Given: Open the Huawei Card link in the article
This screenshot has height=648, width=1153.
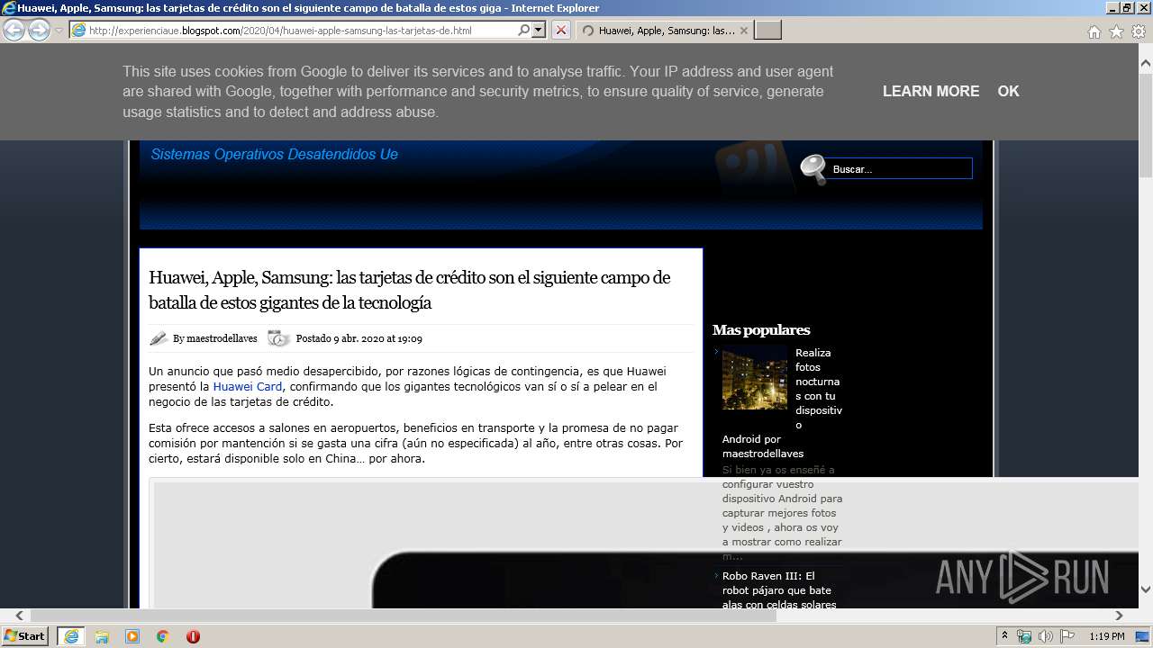Looking at the screenshot, I should coord(247,386).
